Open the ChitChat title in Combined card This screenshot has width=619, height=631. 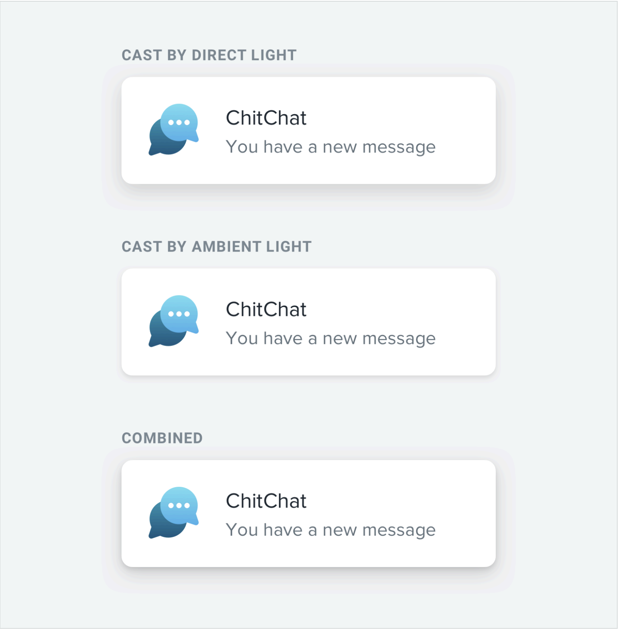(266, 501)
